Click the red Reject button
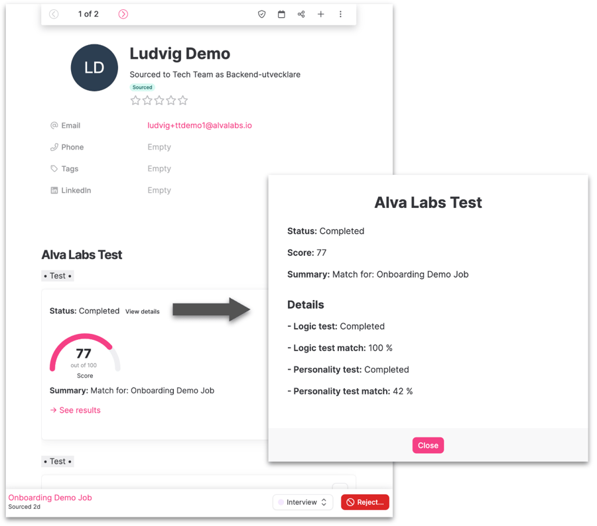Image resolution: width=597 pixels, height=526 pixels. coord(365,502)
